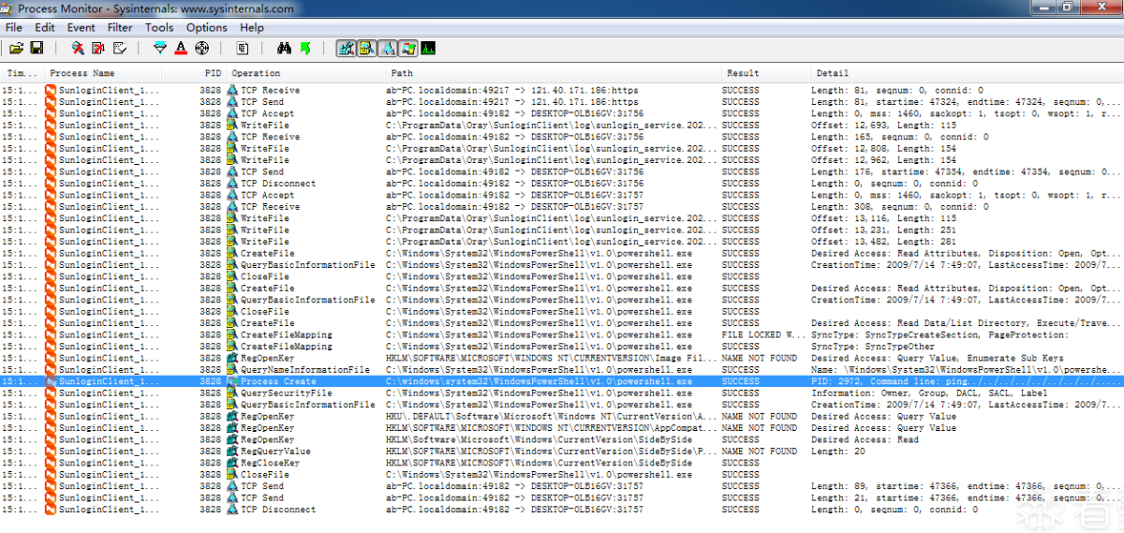Click the RegCloseKey row's registry icon
Screen dimensions: 1124x533
click(232, 463)
